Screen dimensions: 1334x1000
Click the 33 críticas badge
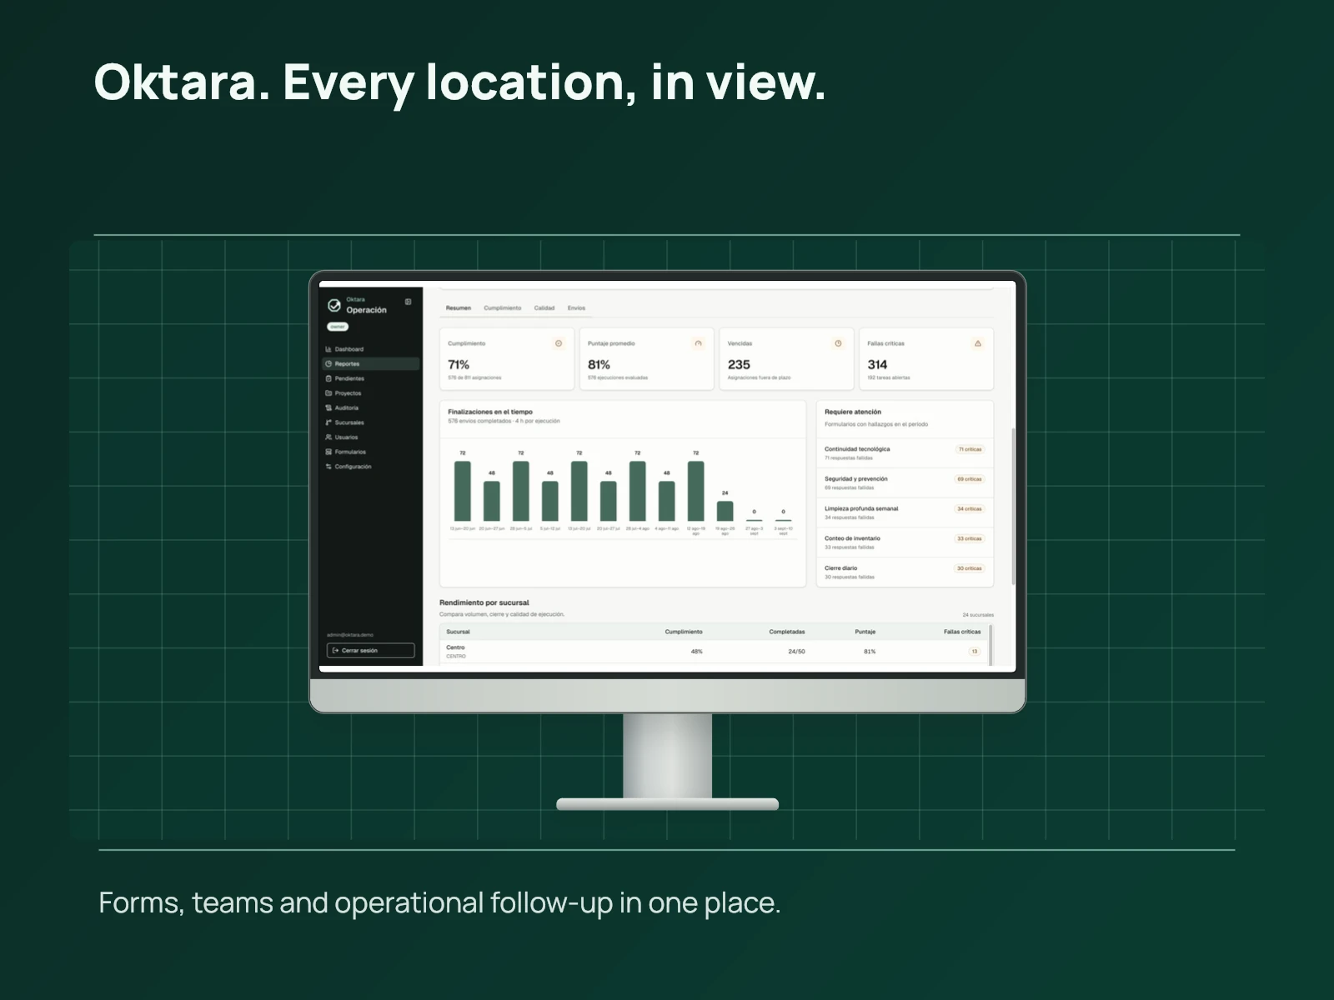coord(970,539)
